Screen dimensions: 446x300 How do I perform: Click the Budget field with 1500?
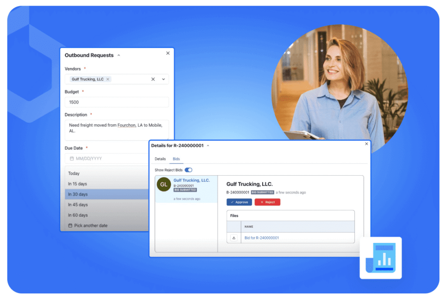click(117, 102)
